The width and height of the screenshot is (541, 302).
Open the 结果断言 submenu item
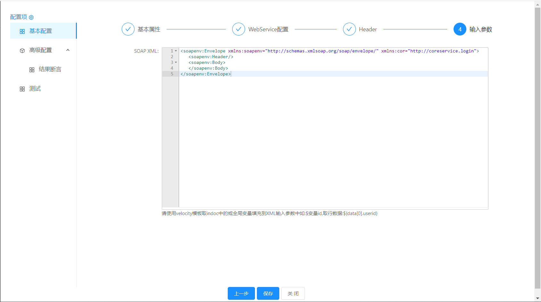pos(50,69)
